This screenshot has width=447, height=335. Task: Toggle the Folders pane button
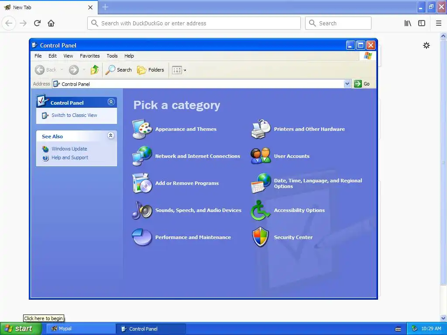coord(151,70)
